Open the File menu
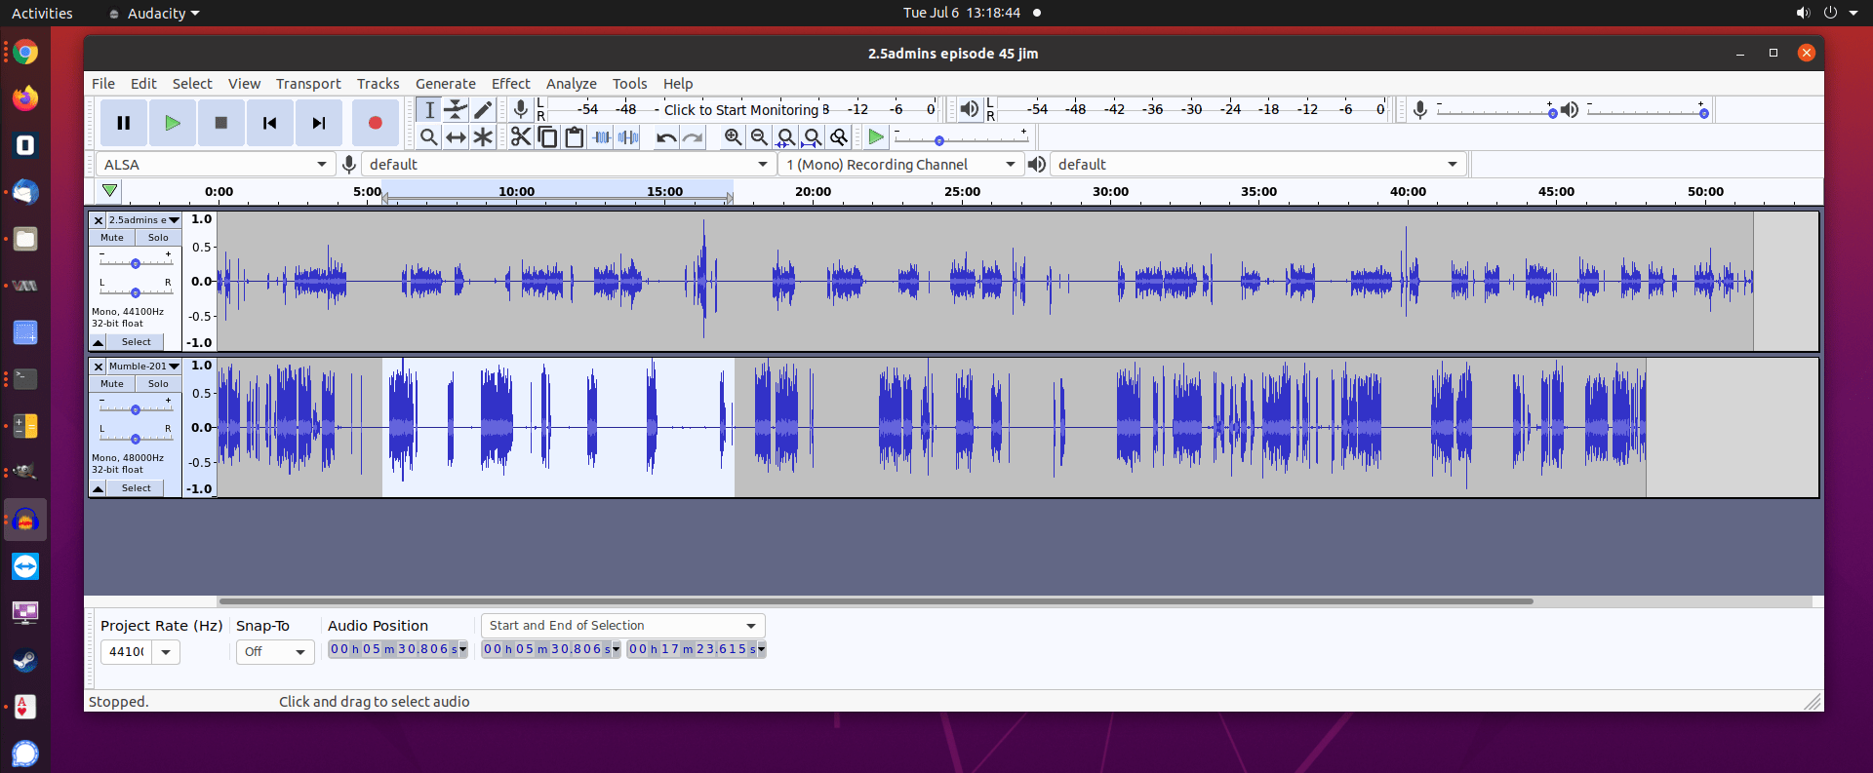This screenshot has width=1873, height=773. click(103, 84)
